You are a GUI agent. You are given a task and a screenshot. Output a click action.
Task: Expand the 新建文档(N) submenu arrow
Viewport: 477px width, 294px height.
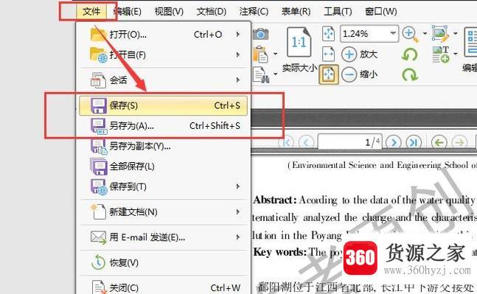coord(238,211)
